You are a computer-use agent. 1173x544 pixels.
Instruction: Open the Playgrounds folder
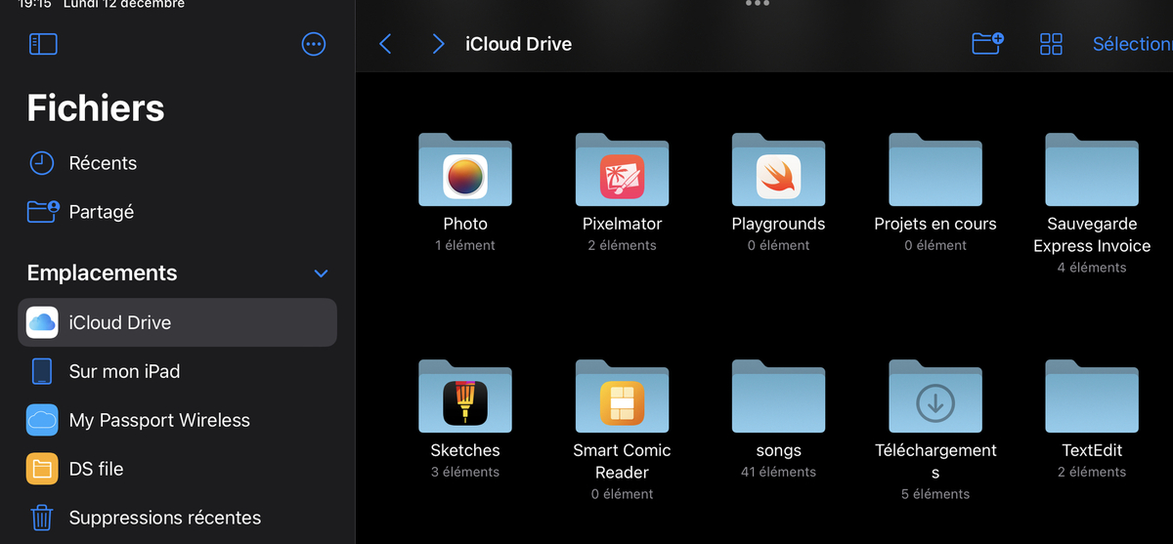point(779,170)
